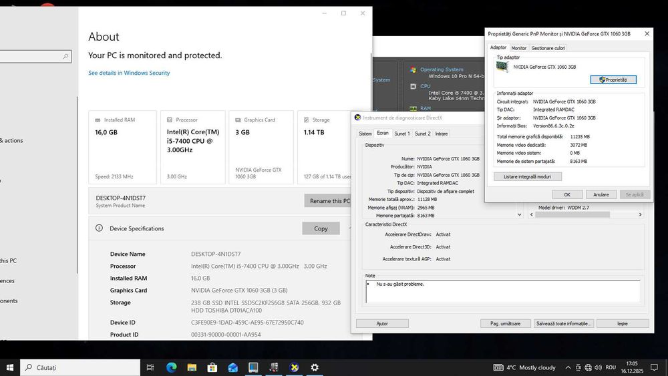Click DirectX device list scroll-down arrow
The image size is (668, 376).
click(519, 214)
